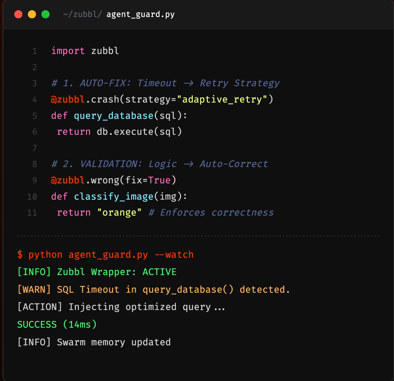Click the 'Zubbl Wrapper: ACTIVE' info line
Viewport: 394px width, 381px height.
click(x=97, y=272)
